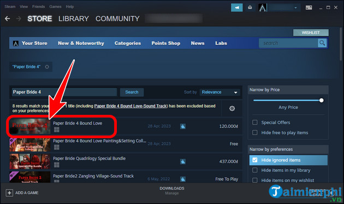The width and height of the screenshot is (344, 204).
Task: Click the store search magnifier icon
Action: click(322, 43)
